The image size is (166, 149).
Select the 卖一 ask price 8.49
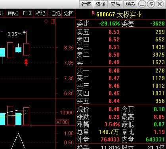pos(114,62)
